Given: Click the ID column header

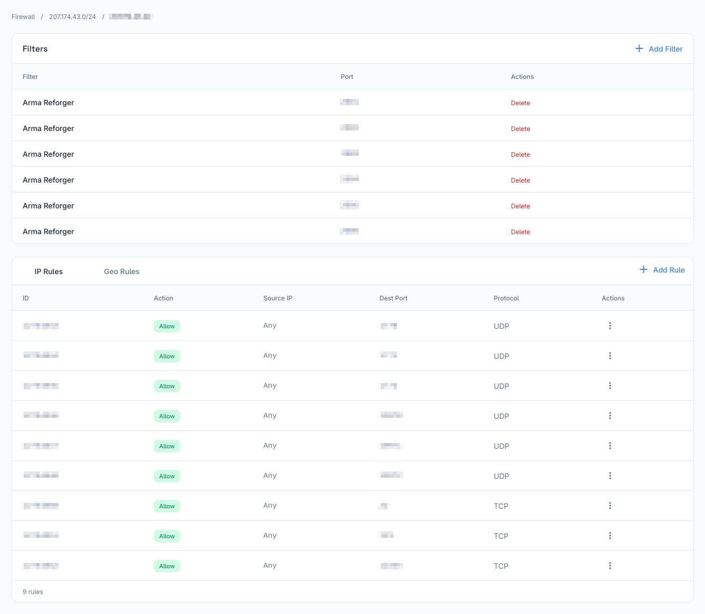Looking at the screenshot, I should pyautogui.click(x=26, y=298).
